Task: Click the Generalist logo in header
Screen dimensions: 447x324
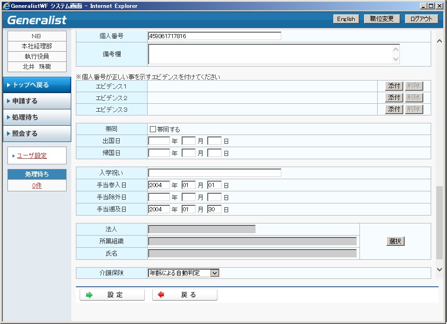Action: [x=37, y=20]
